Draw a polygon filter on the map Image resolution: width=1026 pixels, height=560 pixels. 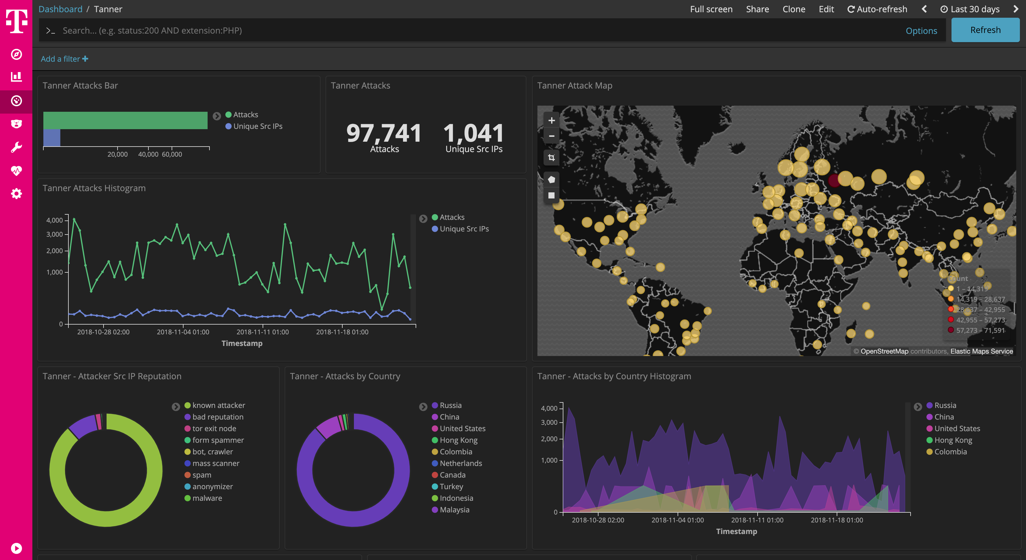(551, 179)
